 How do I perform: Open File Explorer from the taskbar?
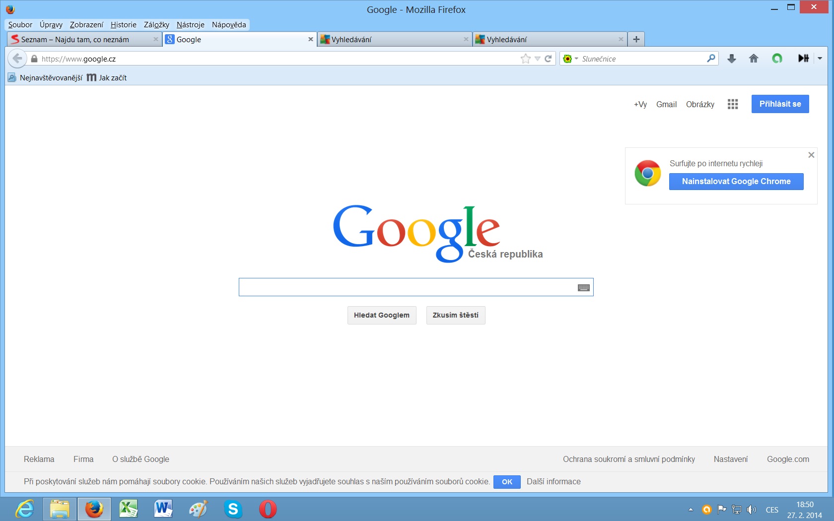click(x=60, y=509)
